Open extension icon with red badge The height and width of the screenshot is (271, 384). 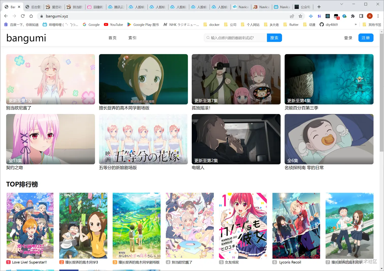[336, 16]
